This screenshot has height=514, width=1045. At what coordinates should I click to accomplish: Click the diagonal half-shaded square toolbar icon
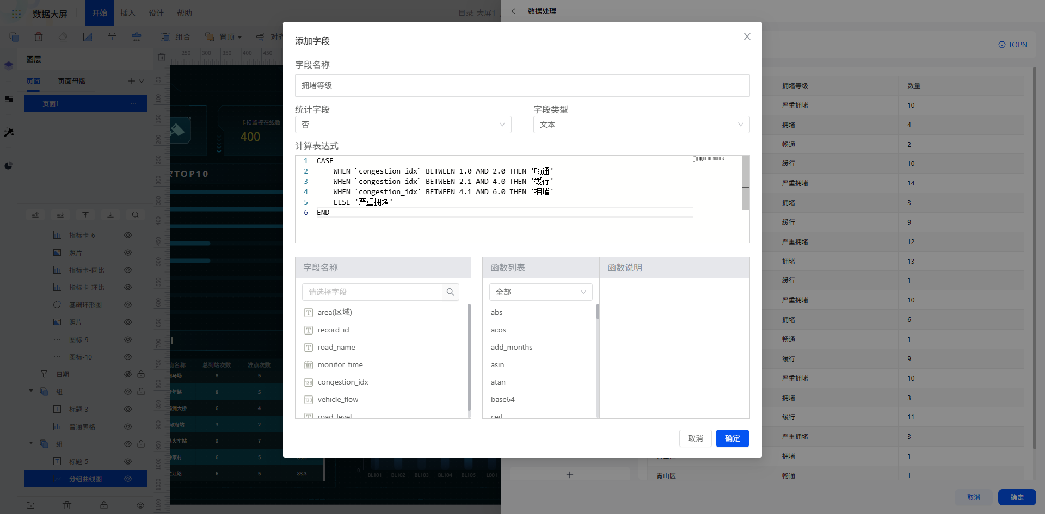(88, 37)
